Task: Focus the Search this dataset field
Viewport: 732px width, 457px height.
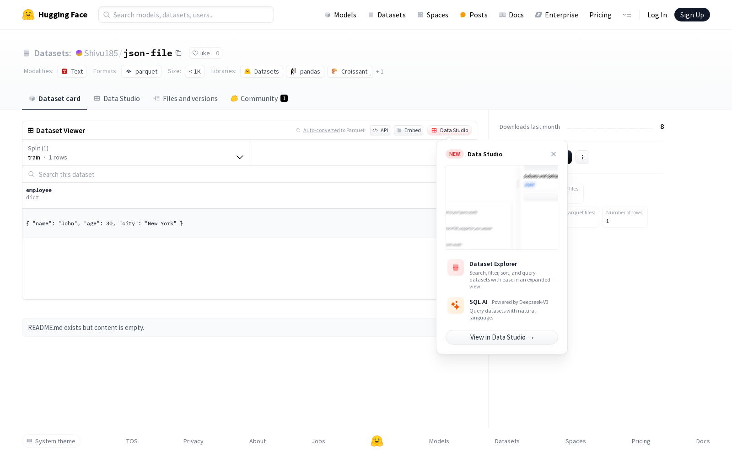Action: (x=229, y=174)
